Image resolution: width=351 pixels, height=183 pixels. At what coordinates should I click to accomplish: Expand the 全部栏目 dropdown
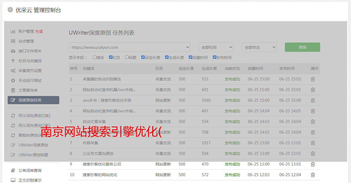pos(216,47)
